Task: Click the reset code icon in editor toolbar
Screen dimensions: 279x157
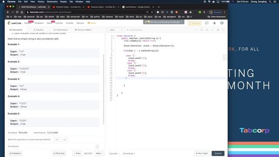Action: click(207, 30)
